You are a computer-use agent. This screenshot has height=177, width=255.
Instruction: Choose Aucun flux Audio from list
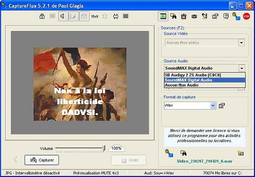181,85
